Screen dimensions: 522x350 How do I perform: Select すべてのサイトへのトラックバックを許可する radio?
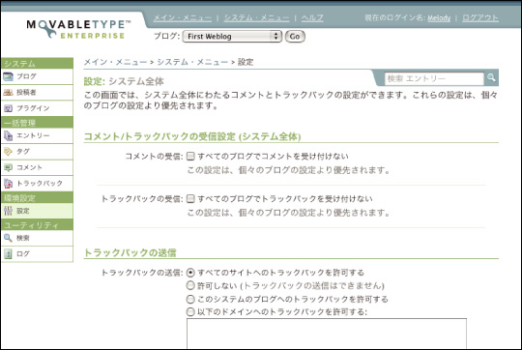coord(190,273)
